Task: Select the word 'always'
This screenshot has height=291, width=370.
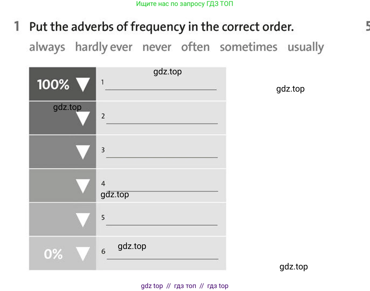Action: (x=47, y=47)
